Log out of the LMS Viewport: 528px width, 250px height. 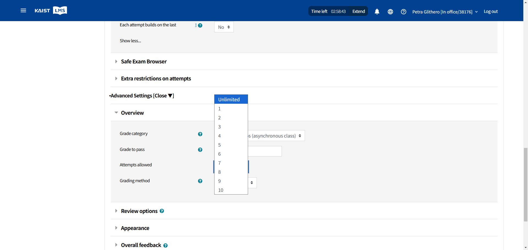tap(491, 11)
